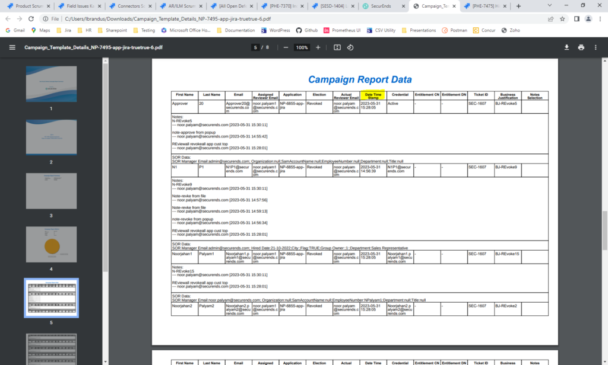Open the Testing bookmarks folder
The width and height of the screenshot is (608, 365).
(144, 30)
